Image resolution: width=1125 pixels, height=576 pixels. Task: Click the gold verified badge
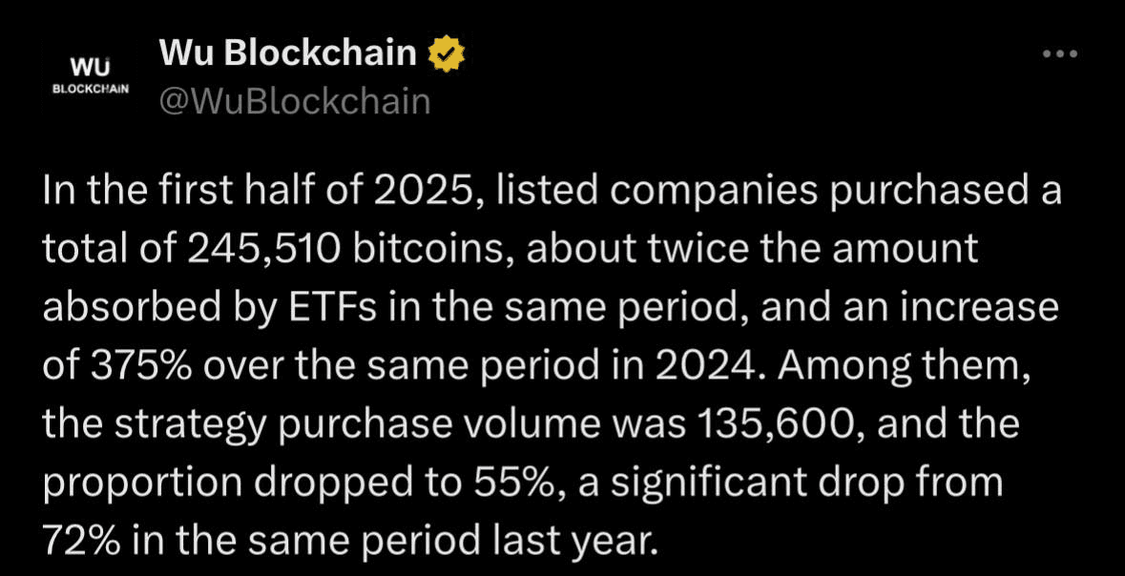click(x=447, y=53)
